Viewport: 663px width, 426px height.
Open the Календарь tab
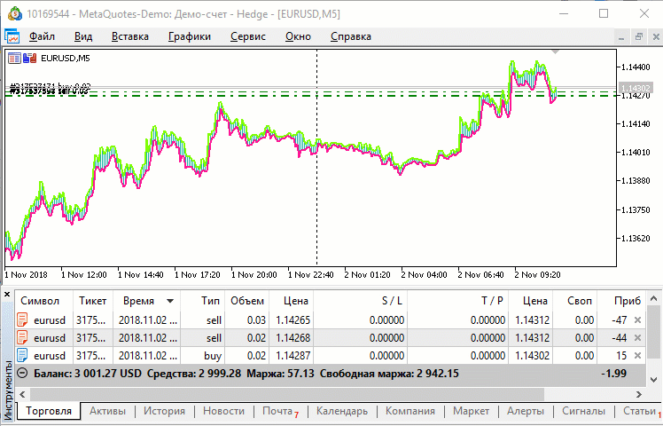[341, 411]
